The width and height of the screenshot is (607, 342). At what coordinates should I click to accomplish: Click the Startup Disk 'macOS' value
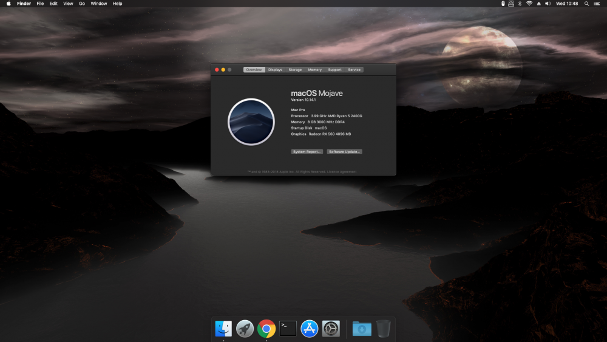coord(320,128)
